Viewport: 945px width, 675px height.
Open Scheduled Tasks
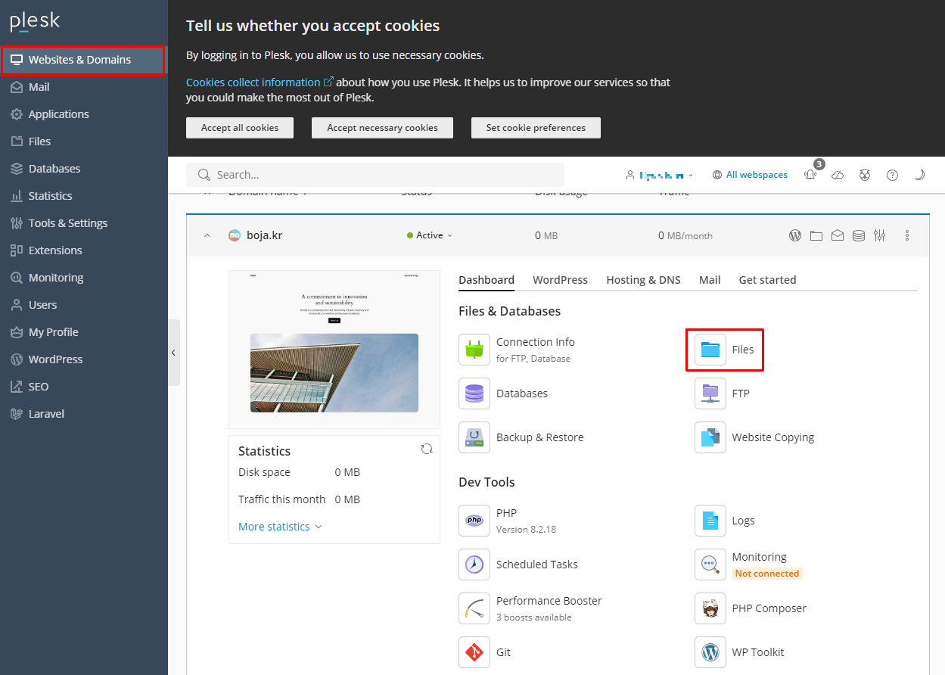click(x=519, y=565)
